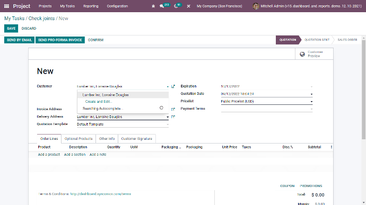Sort by Quantity column header
Screen dimensions: 366x205
114,147
